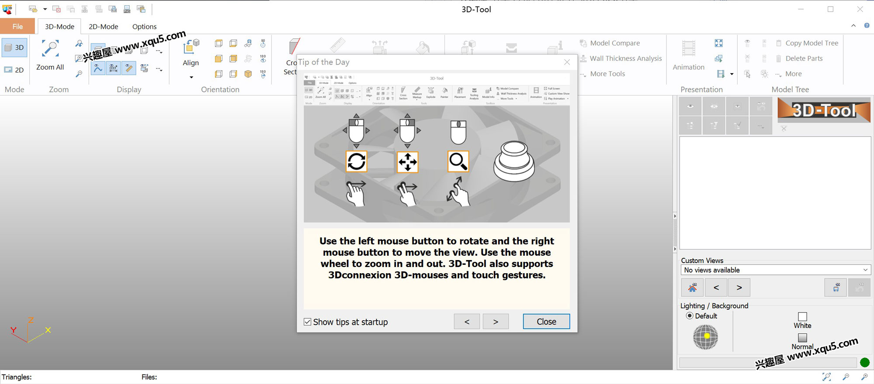Go to next custom view

[739, 288]
